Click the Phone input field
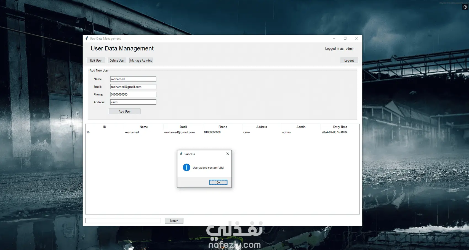This screenshot has width=469, height=250. pos(133,94)
